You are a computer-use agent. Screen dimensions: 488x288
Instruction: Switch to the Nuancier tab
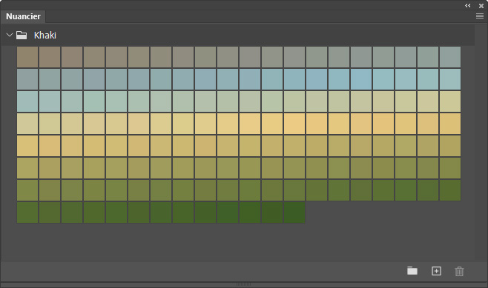23,16
